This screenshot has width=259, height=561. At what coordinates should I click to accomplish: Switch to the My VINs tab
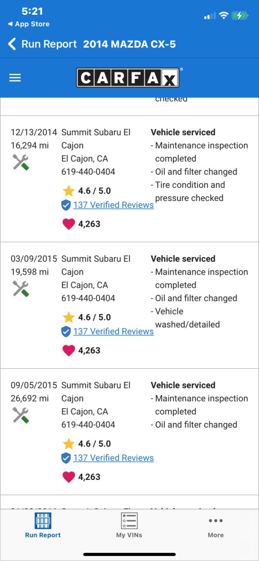[129, 525]
